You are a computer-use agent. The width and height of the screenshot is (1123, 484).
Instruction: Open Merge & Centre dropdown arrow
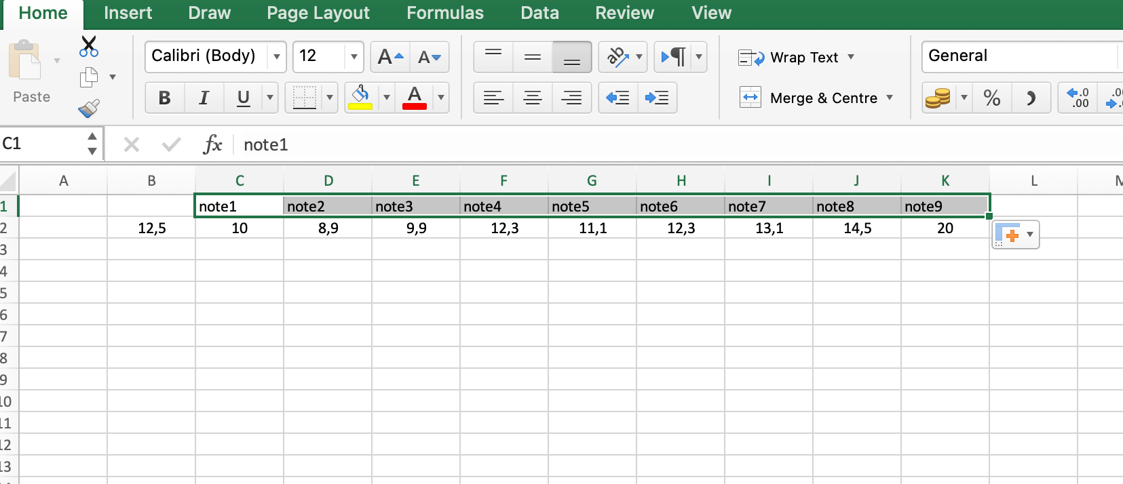tap(890, 98)
